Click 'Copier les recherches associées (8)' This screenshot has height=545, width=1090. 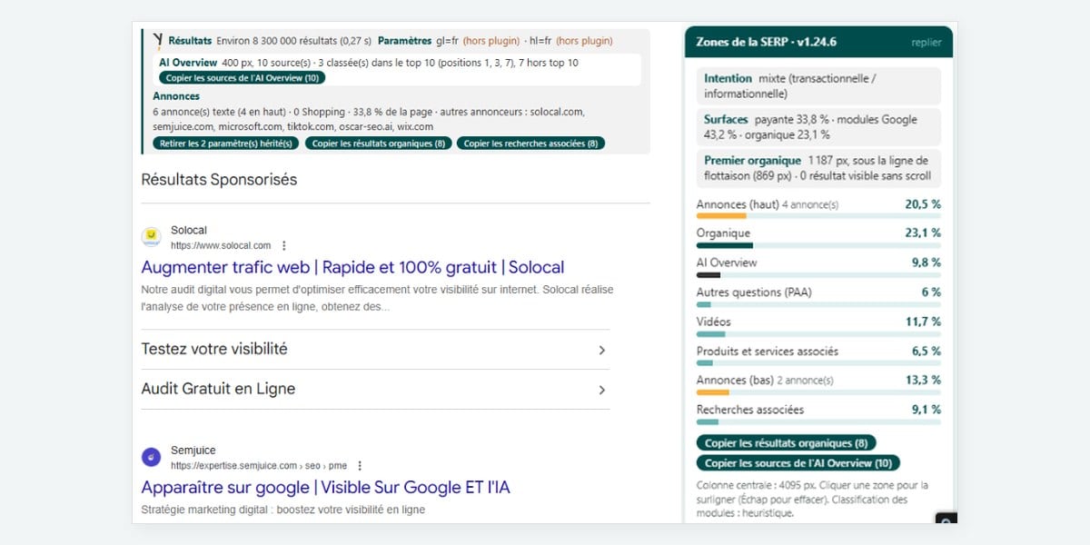click(x=530, y=144)
